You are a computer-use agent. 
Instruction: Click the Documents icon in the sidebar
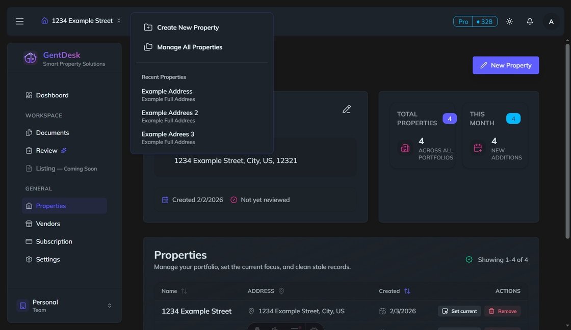point(29,132)
